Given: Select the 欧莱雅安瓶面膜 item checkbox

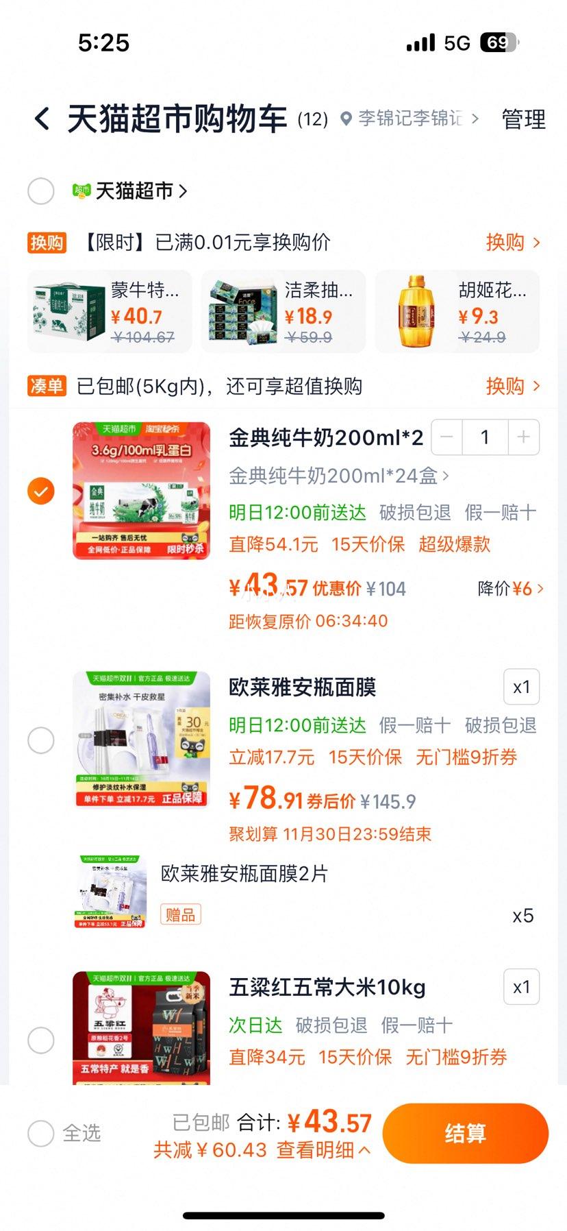Looking at the screenshot, I should tap(41, 740).
